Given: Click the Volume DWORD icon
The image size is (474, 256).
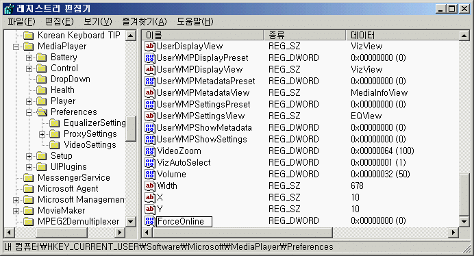Looking at the screenshot, I should (150, 174).
